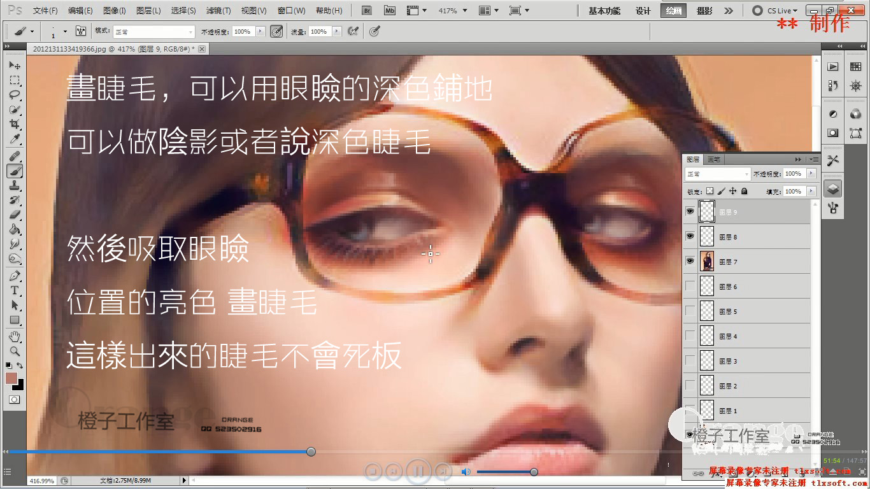870x489 pixels.
Task: Show layer 图层 4
Action: coord(690,336)
